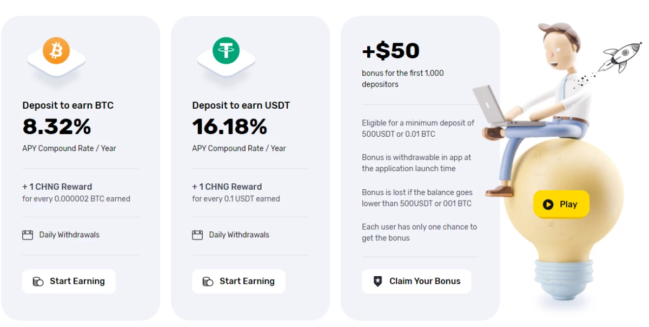
Task: Click the Deposit to earn BTC title
Action: [x=68, y=105]
